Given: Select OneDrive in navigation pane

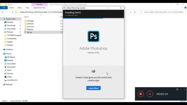Looking at the screenshot, I should pyautogui.click(x=9, y=49).
